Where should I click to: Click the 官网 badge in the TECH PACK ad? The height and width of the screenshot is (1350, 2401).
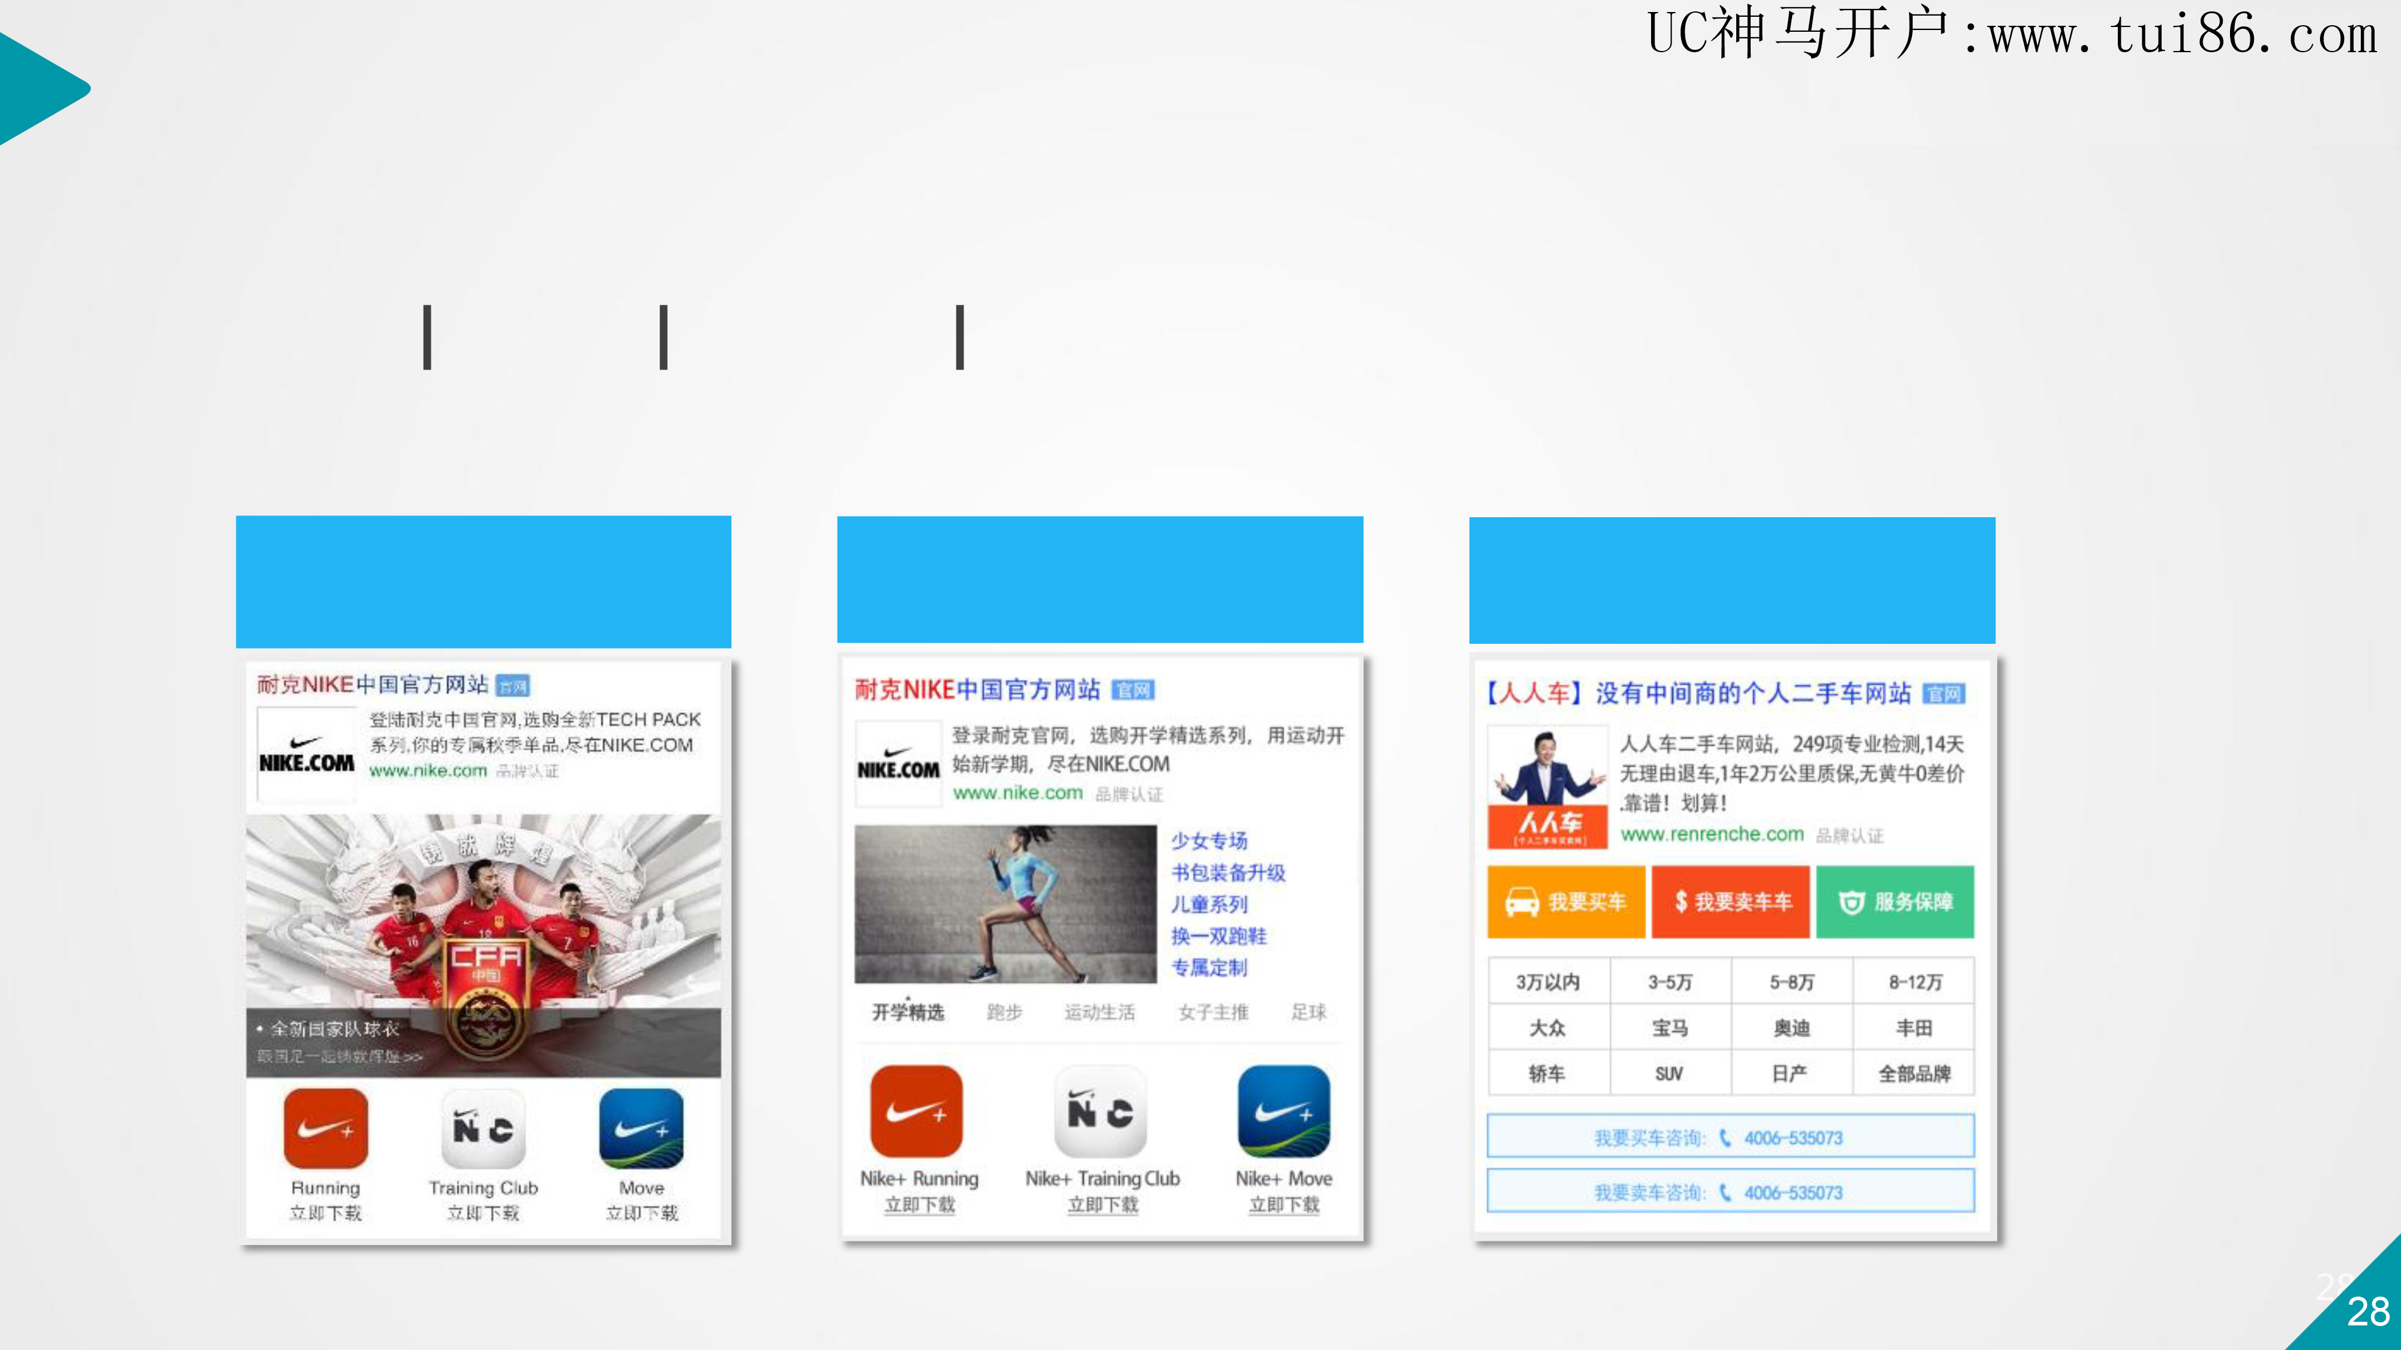[512, 686]
